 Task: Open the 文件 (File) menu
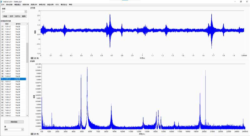pos(3,5)
